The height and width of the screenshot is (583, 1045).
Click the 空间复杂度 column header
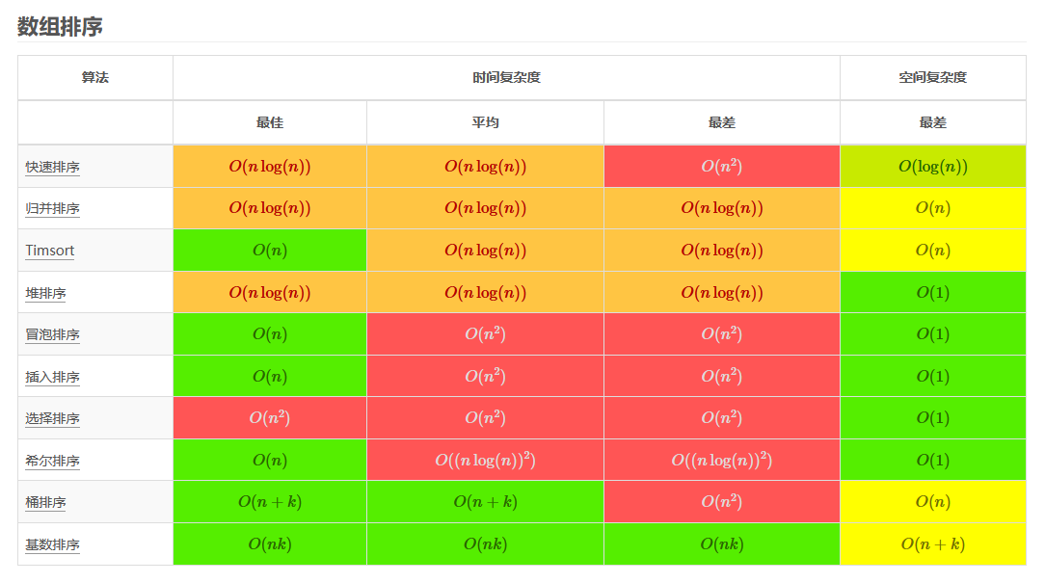933,78
